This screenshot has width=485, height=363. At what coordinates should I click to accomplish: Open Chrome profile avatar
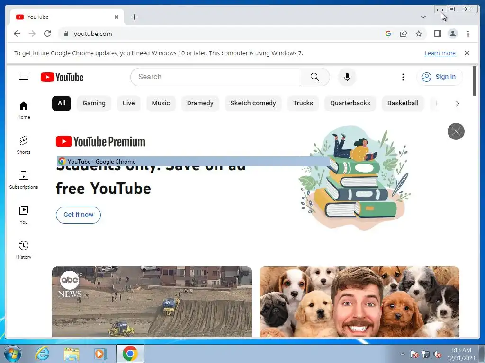452,34
